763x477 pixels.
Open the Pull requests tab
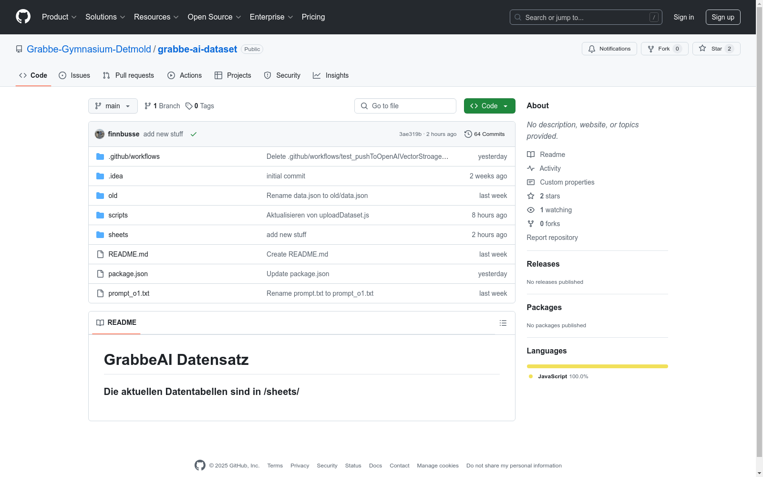coord(128,75)
